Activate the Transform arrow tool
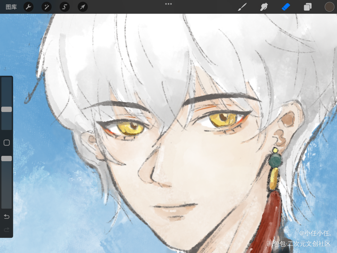Viewport: 337px width, 253px height. pos(83,7)
